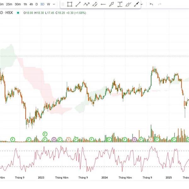
Task: Click the change value +0.30 (+1.68%)
Action: tap(76, 13)
